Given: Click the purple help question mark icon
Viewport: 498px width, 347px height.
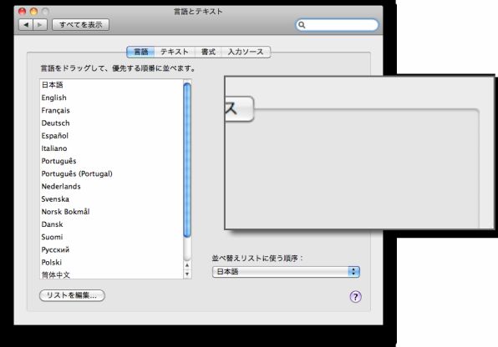Looking at the screenshot, I should (355, 297).
